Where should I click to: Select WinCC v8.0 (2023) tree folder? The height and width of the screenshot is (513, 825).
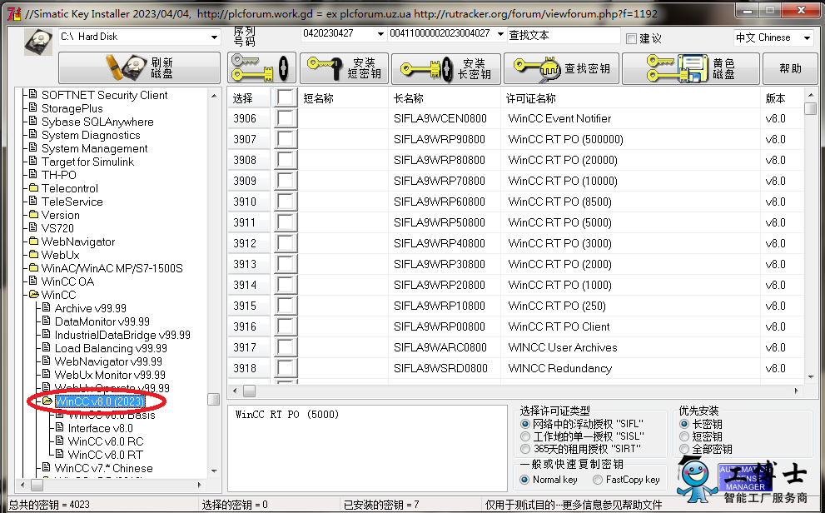(99, 401)
